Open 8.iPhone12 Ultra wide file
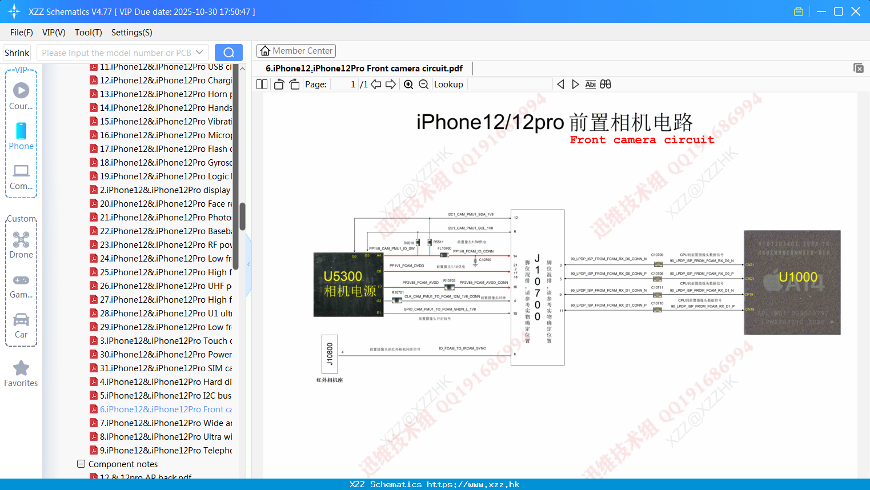 tap(161, 437)
